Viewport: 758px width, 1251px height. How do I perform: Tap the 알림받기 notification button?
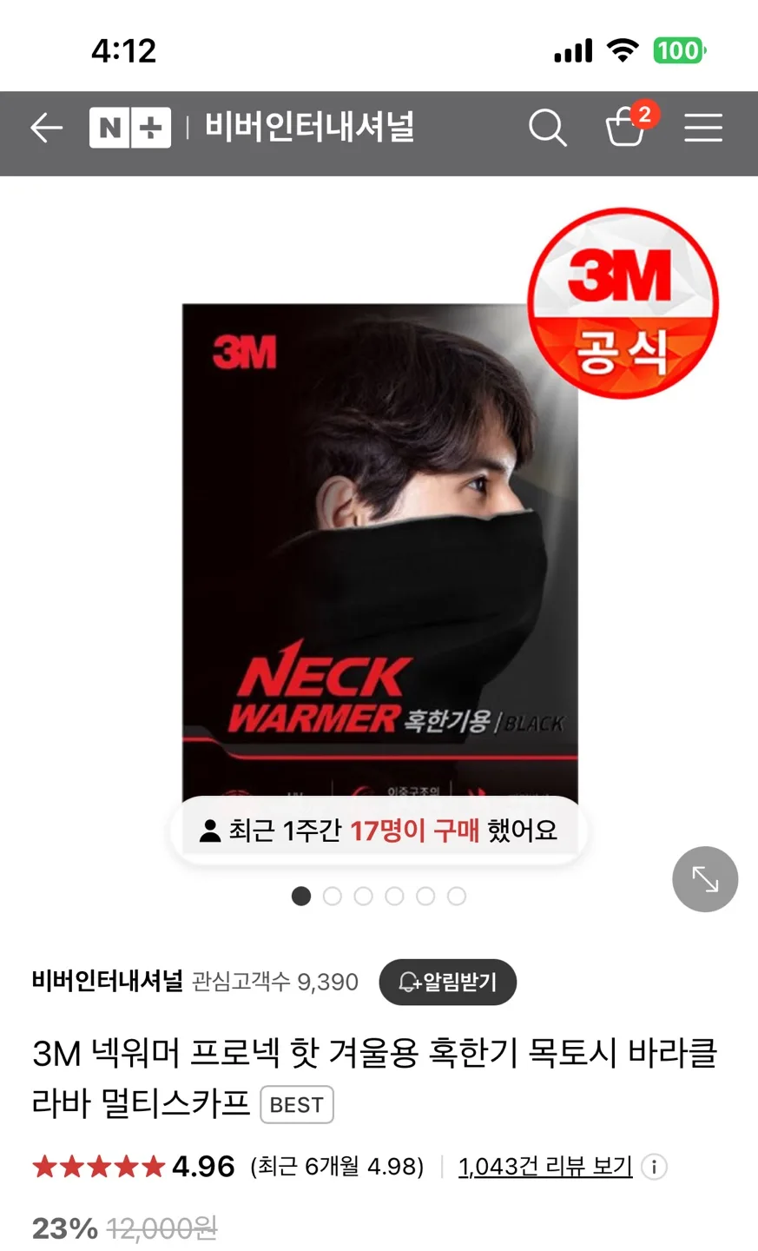[x=448, y=982]
